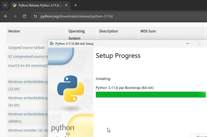Open Windows embeddable package (ARM64) link
This screenshot has width=207, height=137.
point(28,118)
